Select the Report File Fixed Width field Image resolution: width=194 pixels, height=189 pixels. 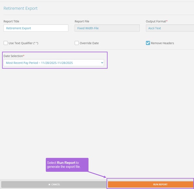(x=107, y=28)
